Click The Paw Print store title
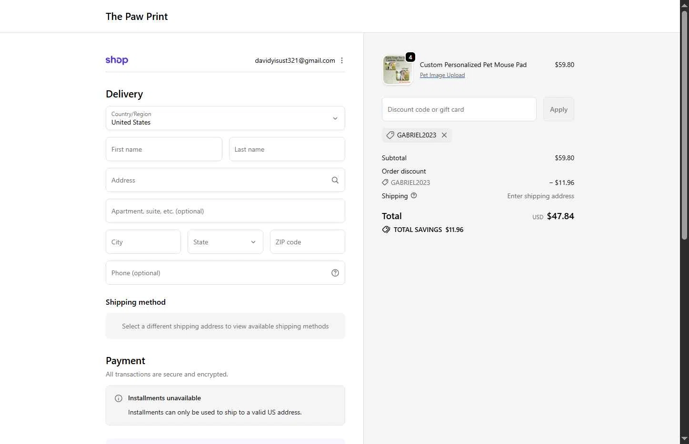 [x=137, y=17]
